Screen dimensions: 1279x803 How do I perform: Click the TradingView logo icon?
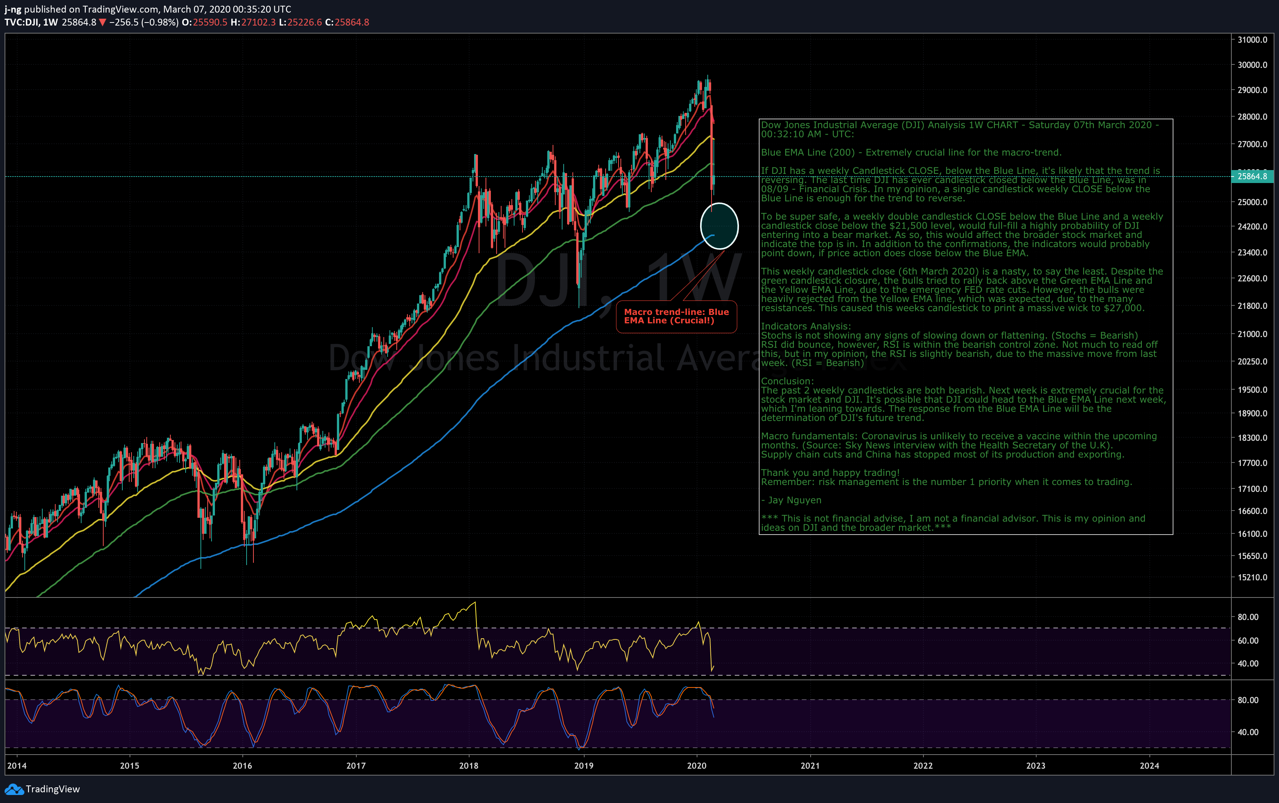[x=14, y=789]
